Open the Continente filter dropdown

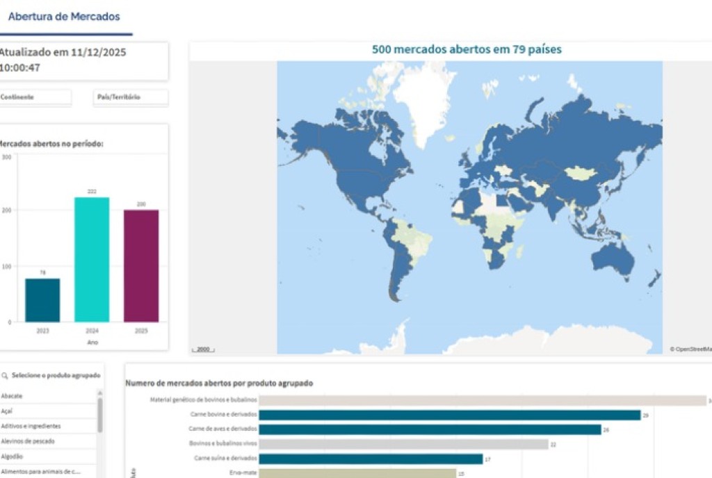click(35, 97)
